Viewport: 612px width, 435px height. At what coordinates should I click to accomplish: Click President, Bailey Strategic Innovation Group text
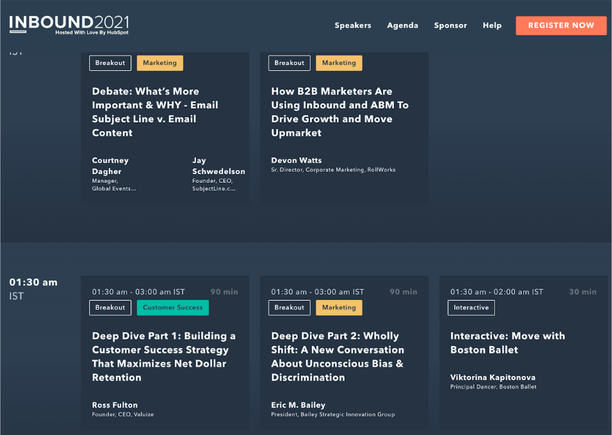coord(333,414)
